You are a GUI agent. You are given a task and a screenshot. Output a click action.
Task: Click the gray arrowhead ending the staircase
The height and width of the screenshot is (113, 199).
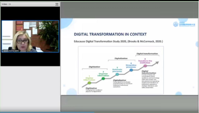tap(157, 63)
